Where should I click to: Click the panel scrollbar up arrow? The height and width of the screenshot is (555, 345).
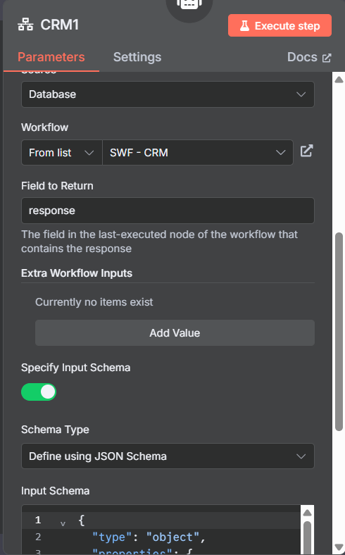339,80
